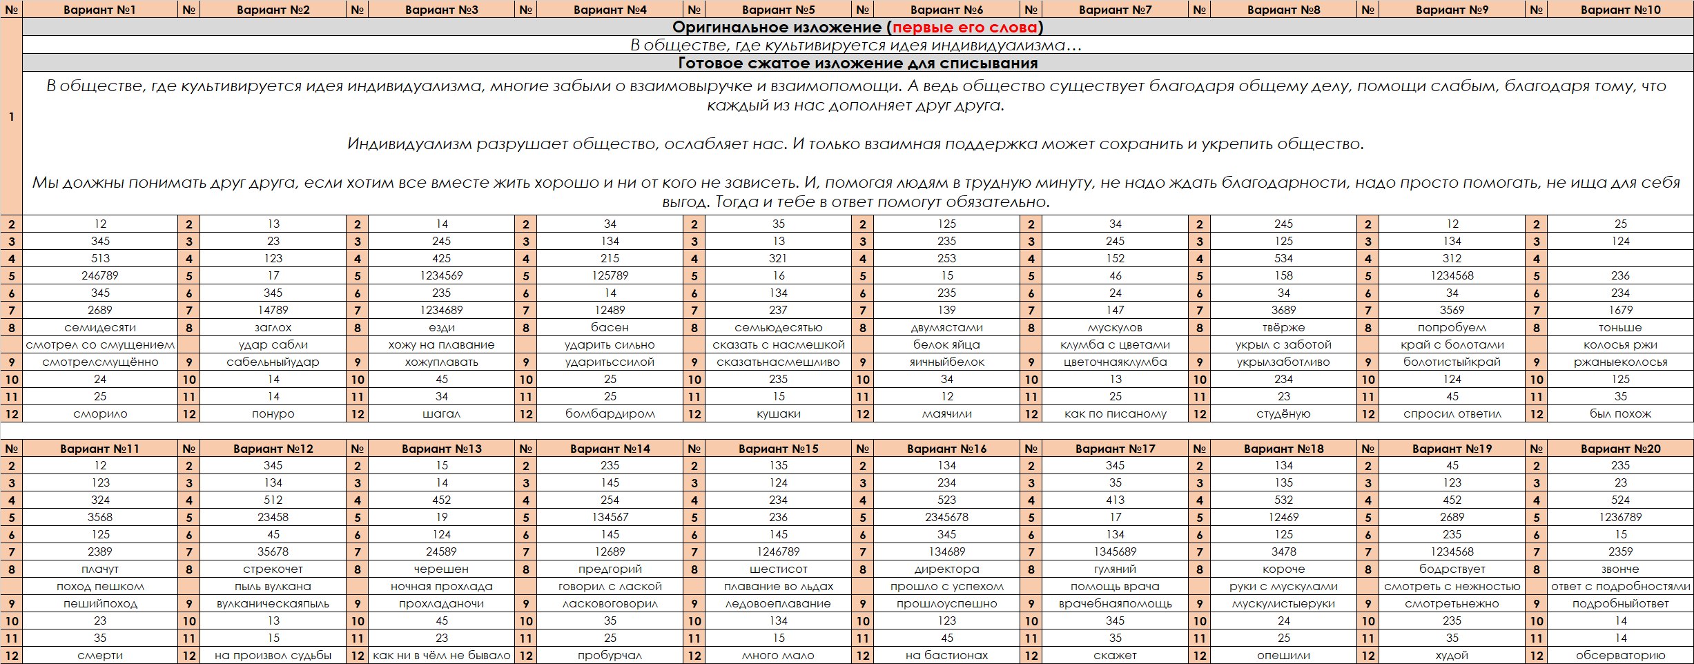Click the cell 'на произвол судьбы'

point(273,656)
